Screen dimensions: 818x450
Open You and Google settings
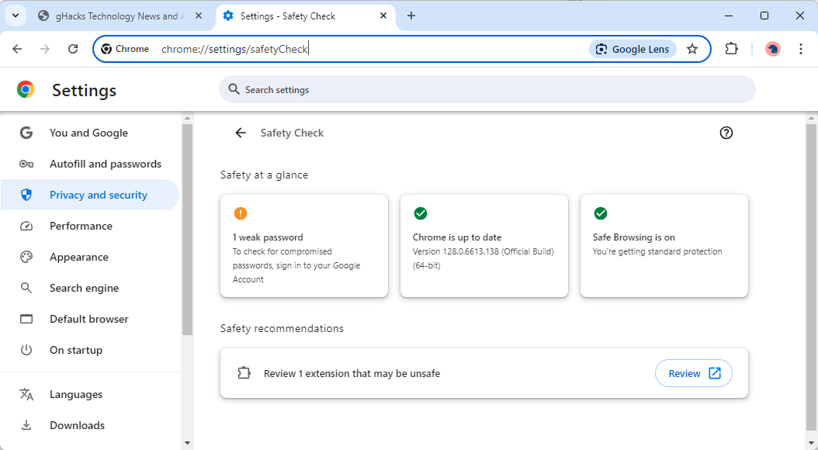(x=90, y=133)
